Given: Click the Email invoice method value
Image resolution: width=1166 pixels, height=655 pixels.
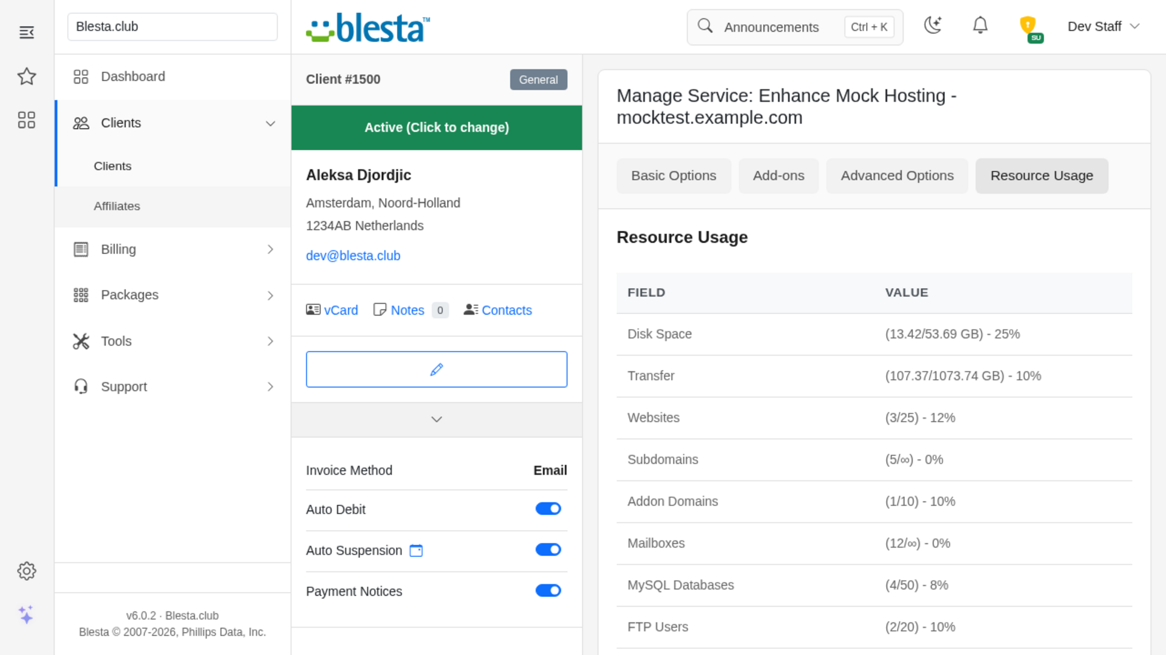Looking at the screenshot, I should pos(550,471).
